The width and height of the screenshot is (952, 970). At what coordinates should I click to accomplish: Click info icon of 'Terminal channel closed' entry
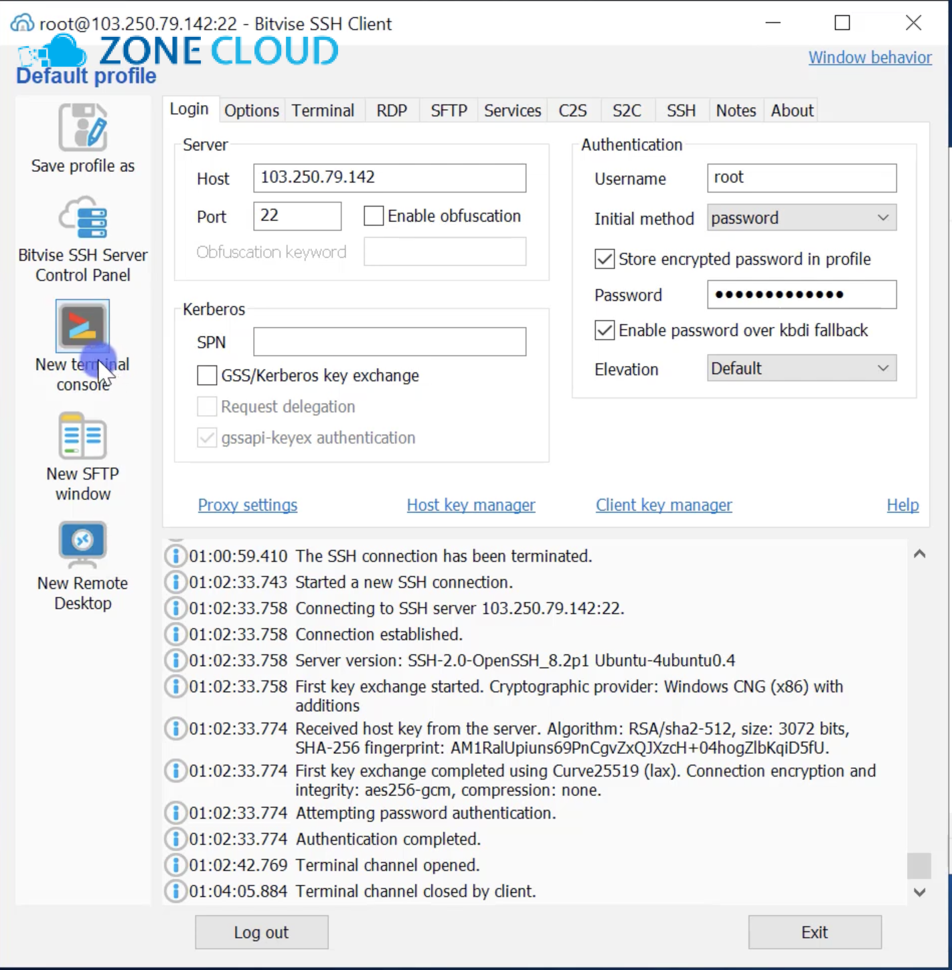click(x=175, y=891)
